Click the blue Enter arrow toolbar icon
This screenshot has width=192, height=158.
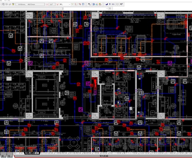coord(107,4)
